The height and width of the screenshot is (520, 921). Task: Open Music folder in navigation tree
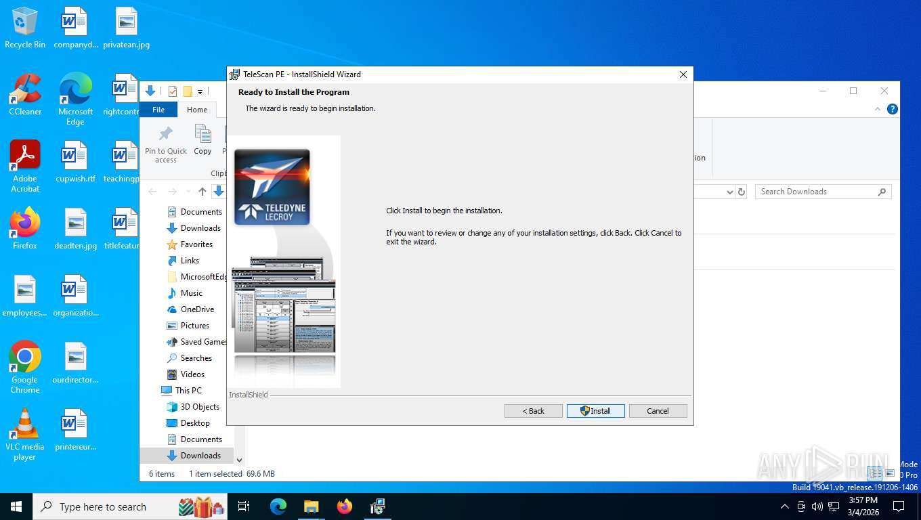[184, 293]
